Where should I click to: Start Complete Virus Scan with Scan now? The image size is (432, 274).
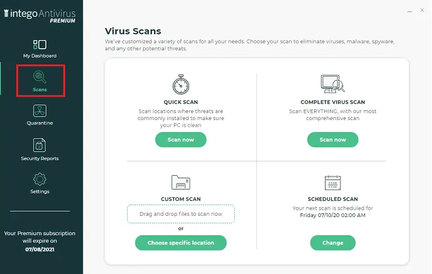[x=333, y=140]
